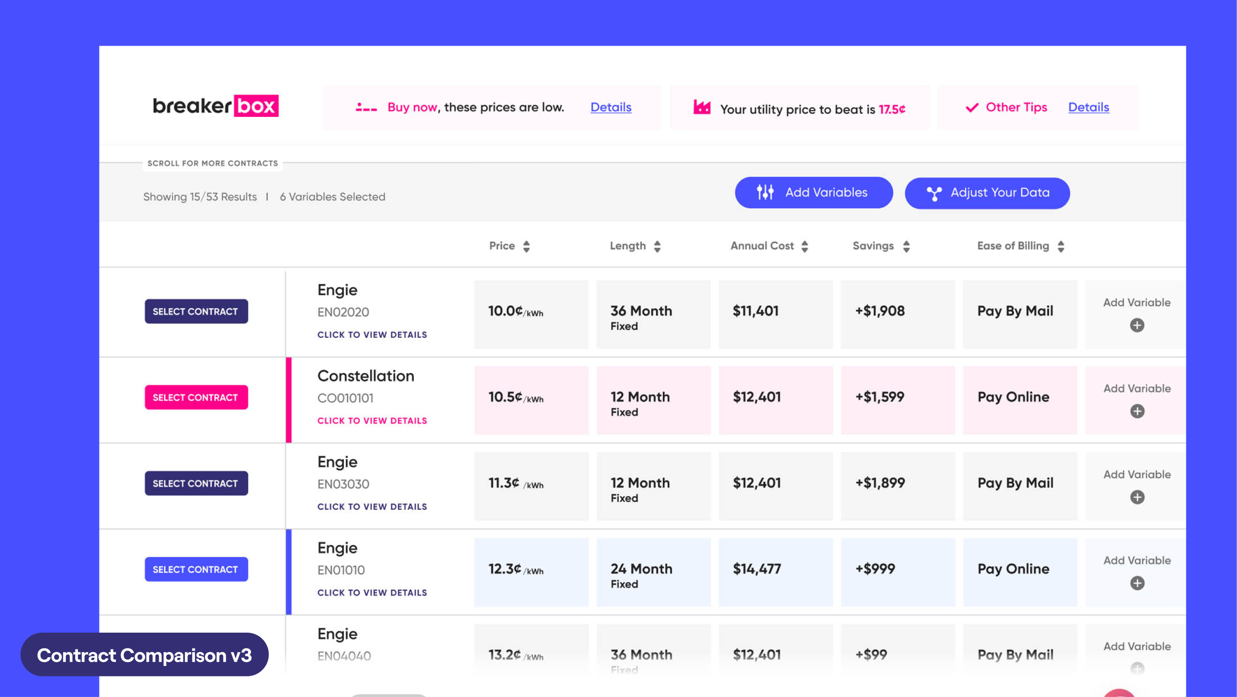Select contract for Engie EN01010
1237x697 pixels.
[196, 569]
